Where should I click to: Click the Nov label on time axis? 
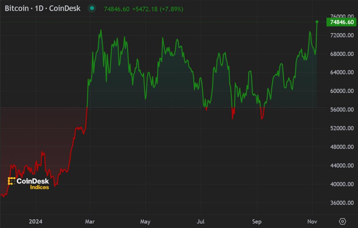tap(312, 221)
